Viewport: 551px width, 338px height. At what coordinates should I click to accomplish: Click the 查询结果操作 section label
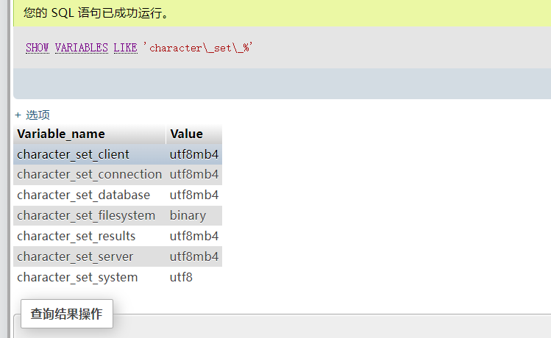[x=66, y=314]
